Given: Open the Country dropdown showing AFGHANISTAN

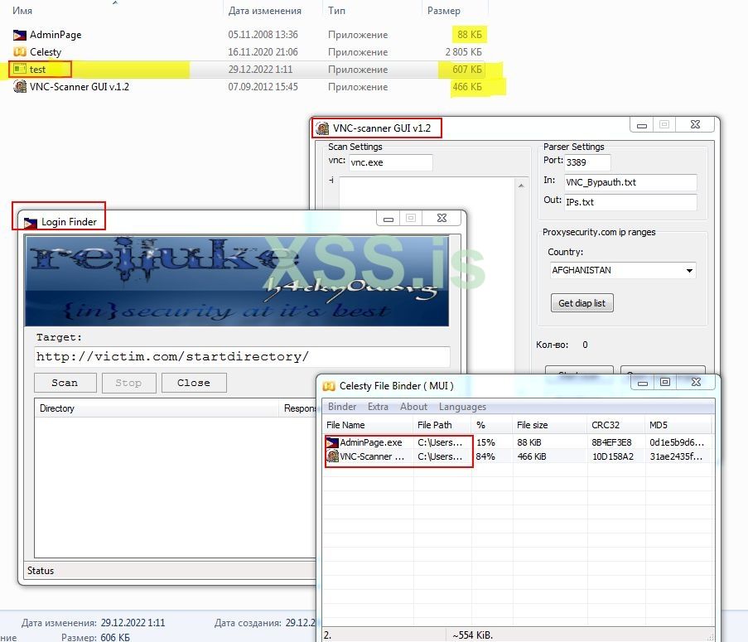Looking at the screenshot, I should pos(623,270).
